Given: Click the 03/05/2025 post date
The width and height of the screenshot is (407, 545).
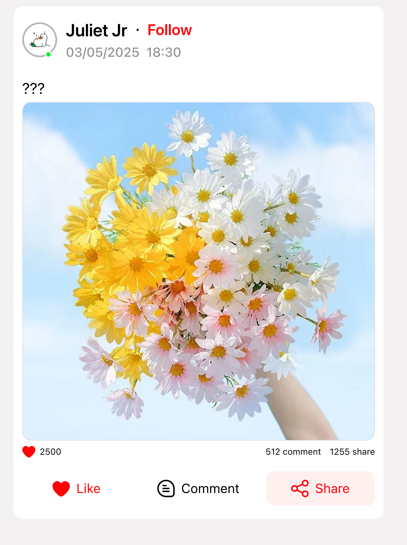Looking at the screenshot, I should [103, 52].
